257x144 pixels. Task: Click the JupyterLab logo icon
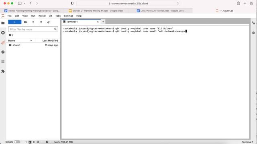tap(3, 16)
